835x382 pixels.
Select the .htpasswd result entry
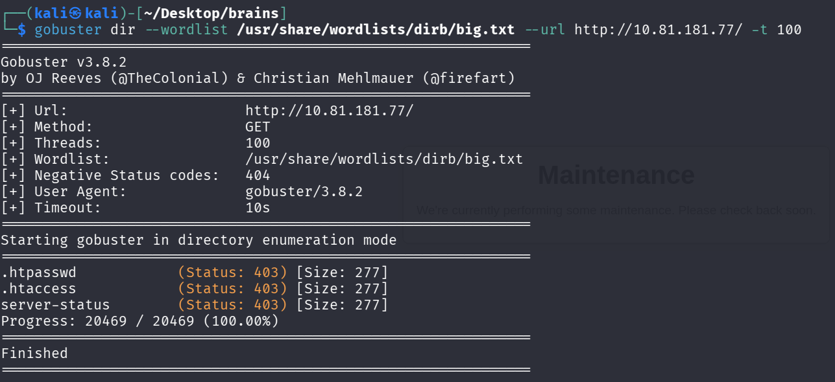pyautogui.click(x=38, y=273)
